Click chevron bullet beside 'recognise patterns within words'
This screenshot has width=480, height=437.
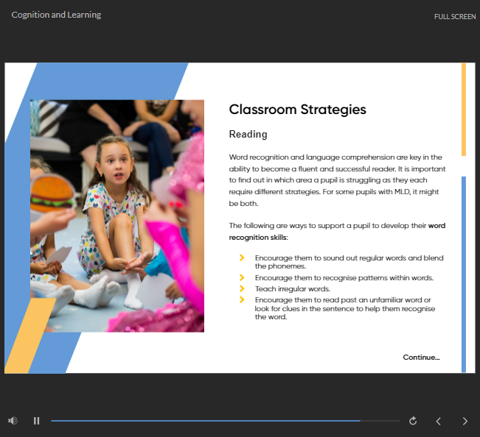pos(242,277)
